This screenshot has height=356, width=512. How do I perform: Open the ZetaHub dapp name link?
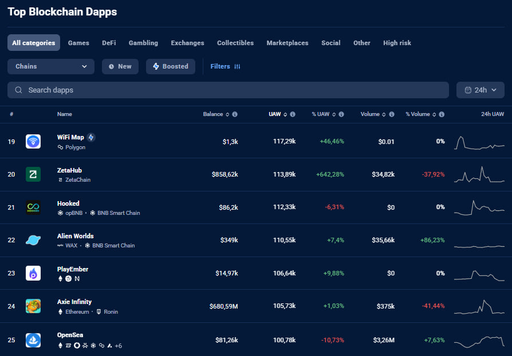[69, 170]
